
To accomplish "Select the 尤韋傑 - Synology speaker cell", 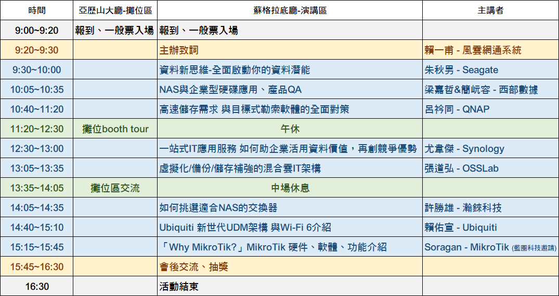I will tap(464, 149).
